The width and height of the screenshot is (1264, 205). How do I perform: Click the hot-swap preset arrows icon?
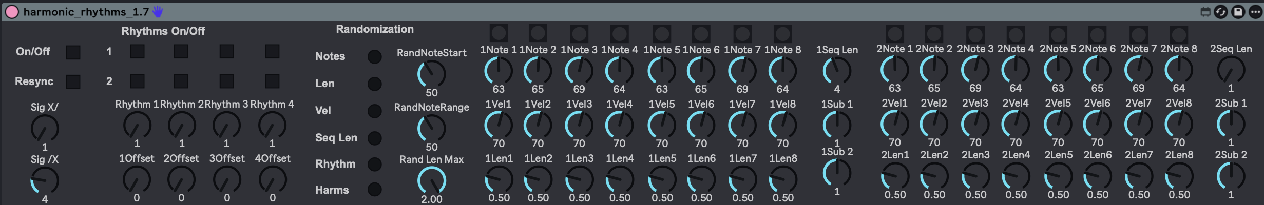click(x=1221, y=12)
